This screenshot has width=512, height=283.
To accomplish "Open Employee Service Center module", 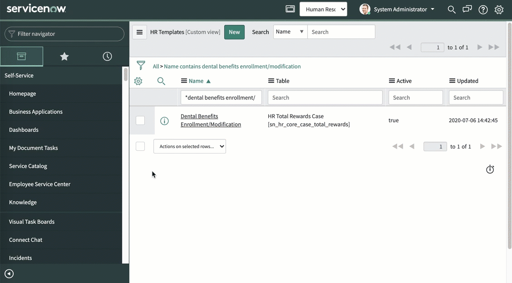I will (39, 184).
